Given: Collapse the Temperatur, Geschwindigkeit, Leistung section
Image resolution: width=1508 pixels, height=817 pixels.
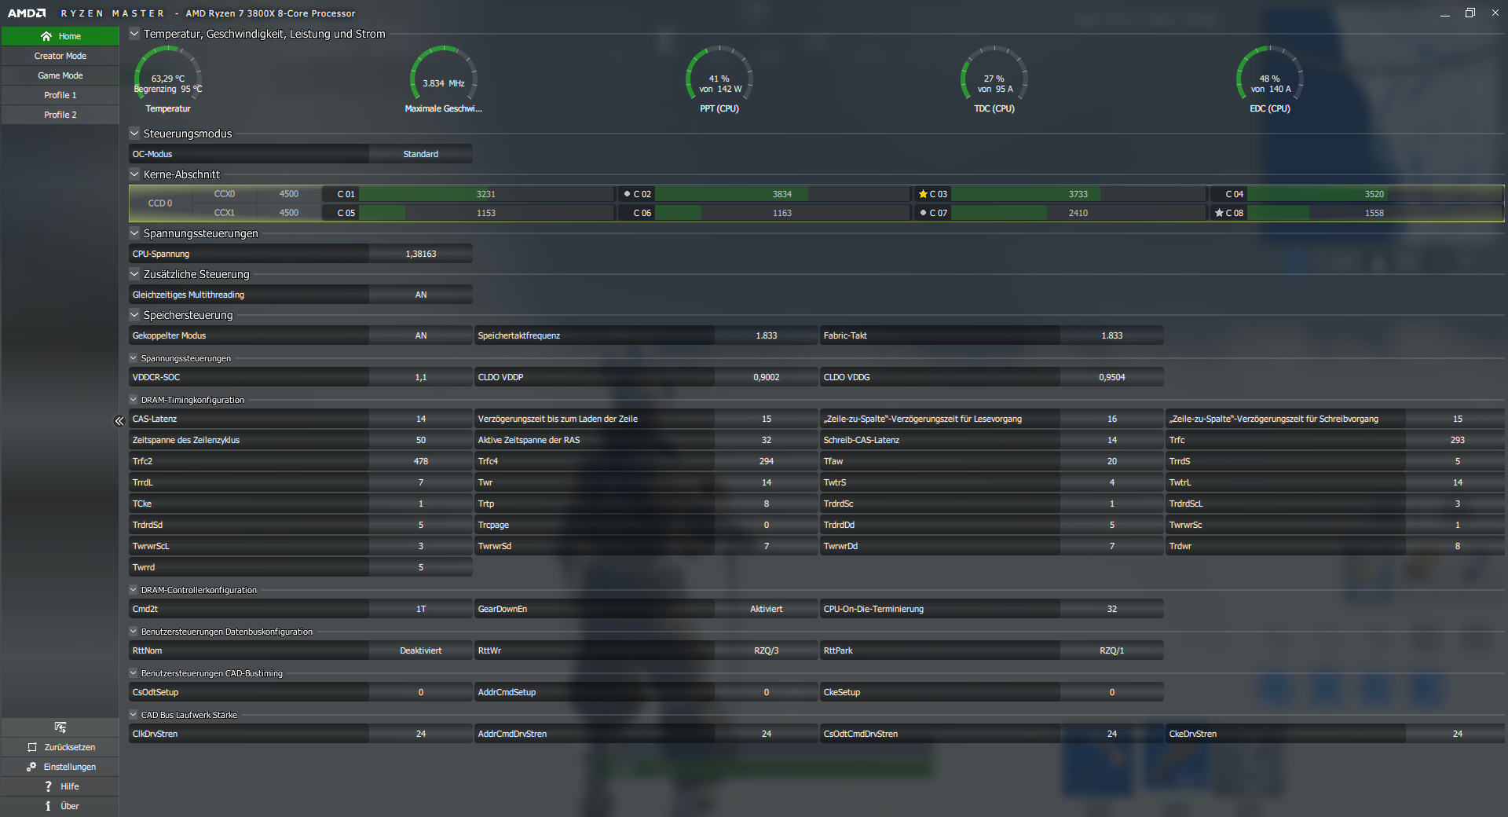Looking at the screenshot, I should 134,34.
